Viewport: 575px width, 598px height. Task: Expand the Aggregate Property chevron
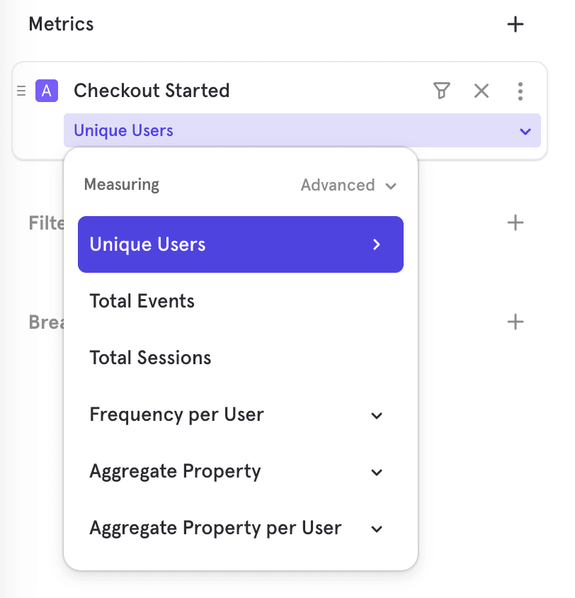click(377, 472)
